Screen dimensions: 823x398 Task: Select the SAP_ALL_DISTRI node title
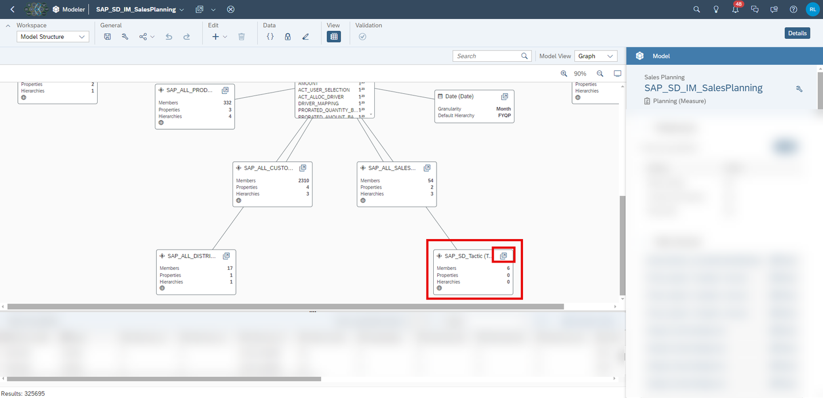(x=191, y=256)
